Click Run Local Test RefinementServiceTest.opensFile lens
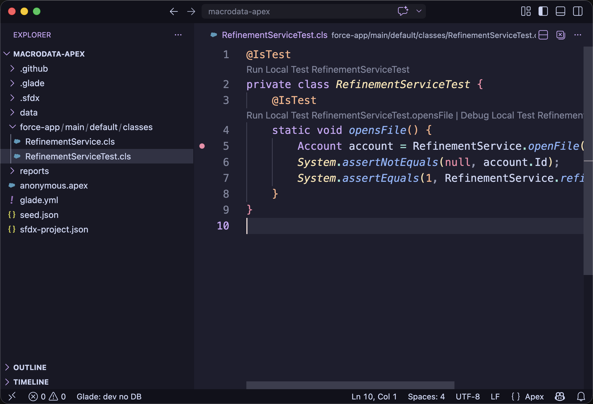The width and height of the screenshot is (593, 404). 350,115
